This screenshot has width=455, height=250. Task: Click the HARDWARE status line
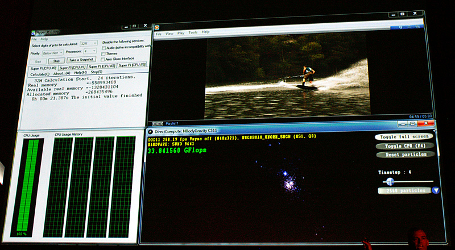[x=171, y=144]
